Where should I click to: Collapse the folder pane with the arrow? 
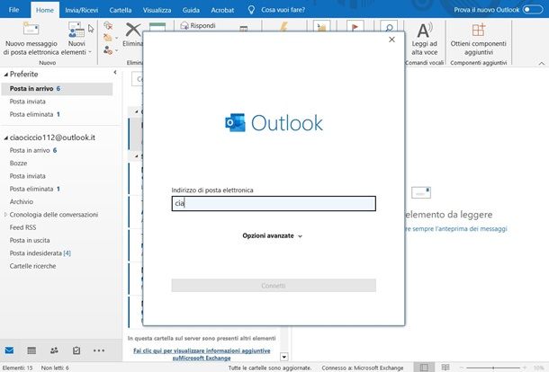pyautogui.click(x=115, y=73)
